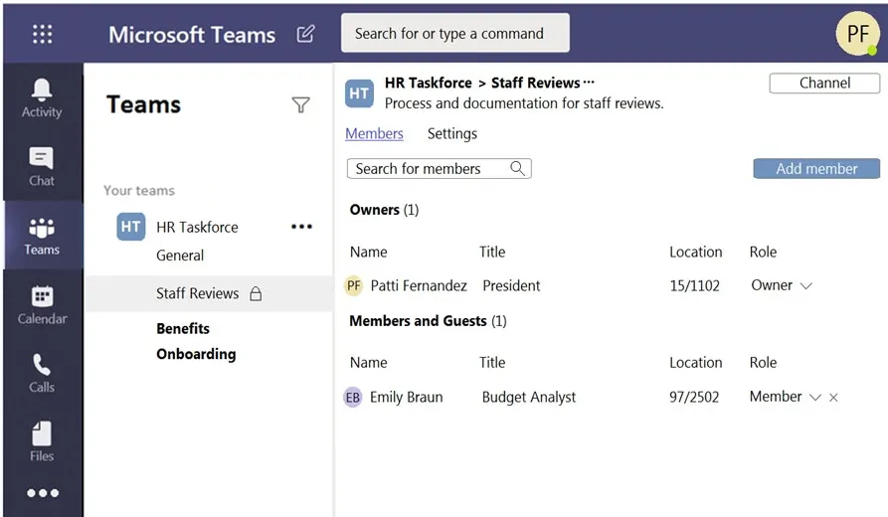Click the Add member button

[x=816, y=169]
